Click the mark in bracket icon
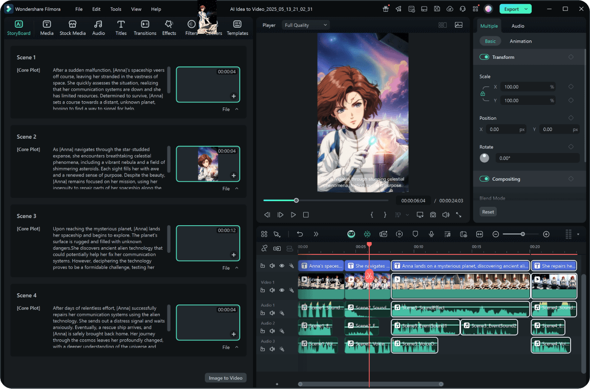This screenshot has height=389, width=590. click(372, 215)
